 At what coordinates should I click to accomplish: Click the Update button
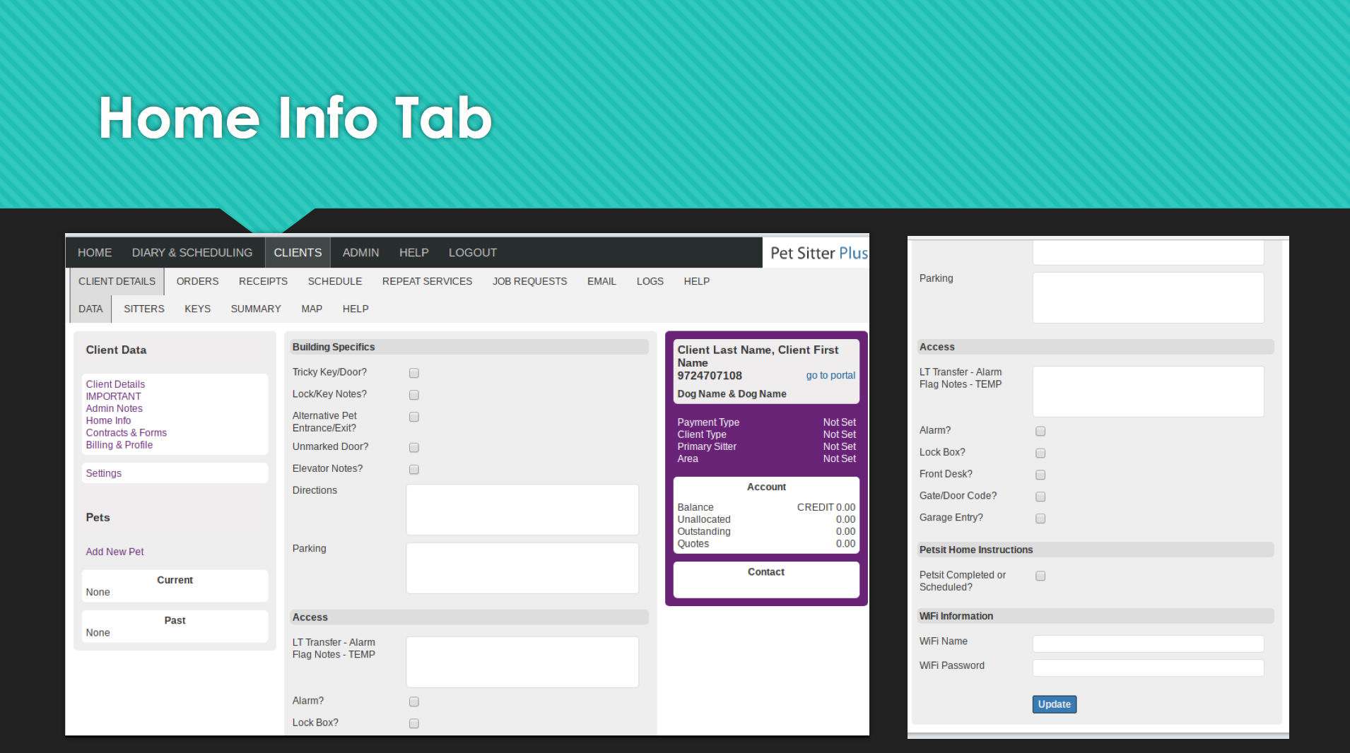[x=1054, y=704]
